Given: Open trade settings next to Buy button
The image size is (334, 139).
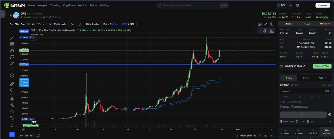Looking at the screenshot, I should click(330, 115).
